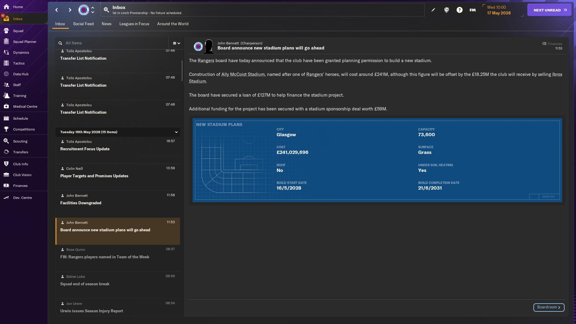Click the Rangers club badge in header
Viewport: 576px width, 324px height.
[84, 10]
